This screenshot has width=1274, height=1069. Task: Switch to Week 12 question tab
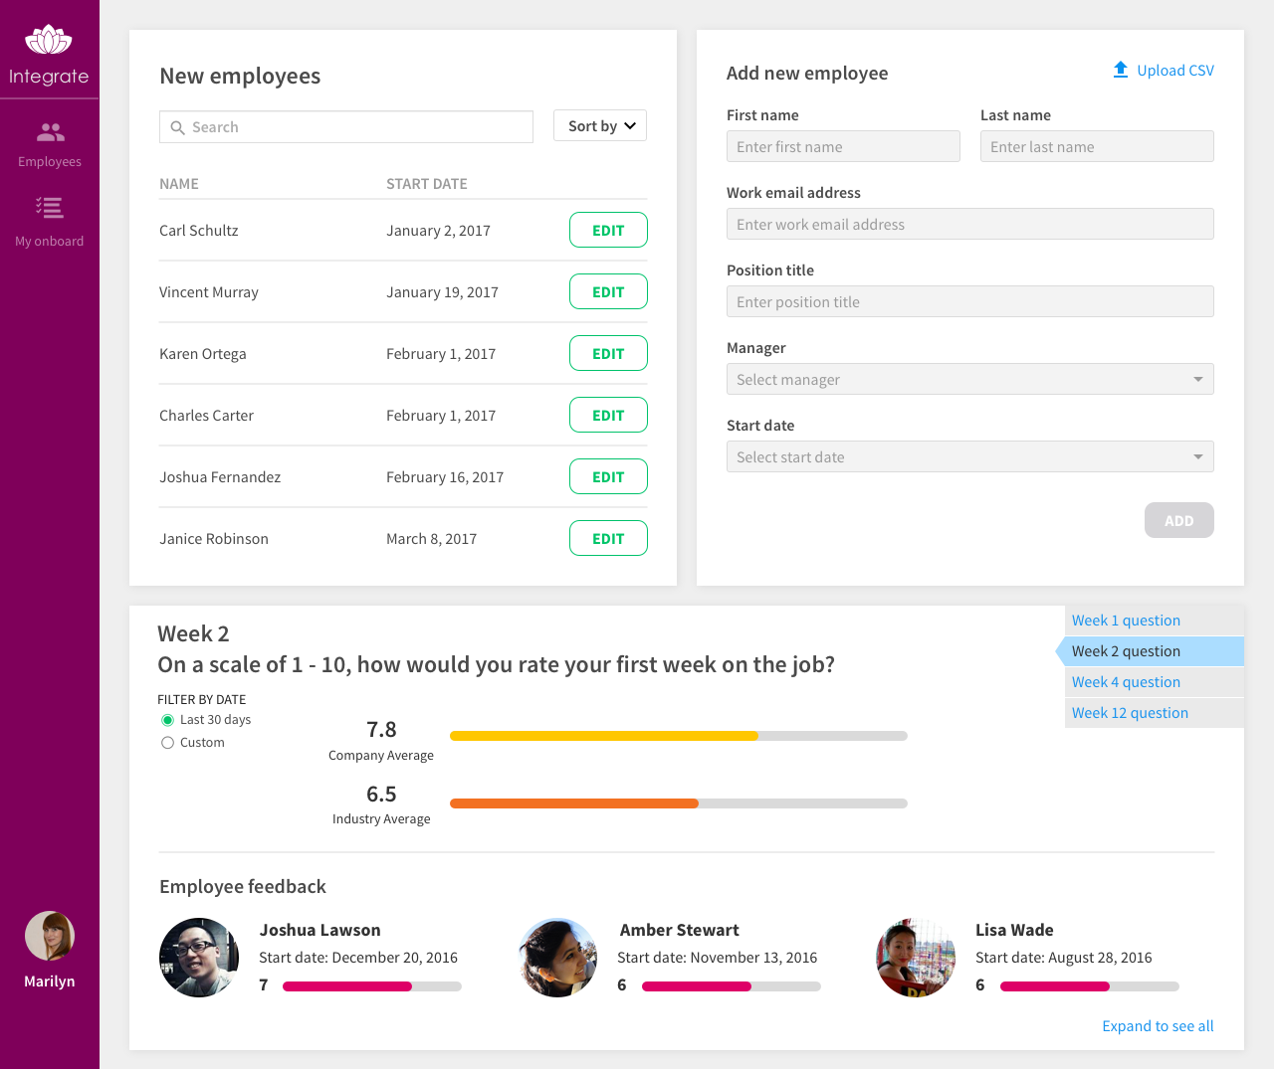tap(1155, 713)
